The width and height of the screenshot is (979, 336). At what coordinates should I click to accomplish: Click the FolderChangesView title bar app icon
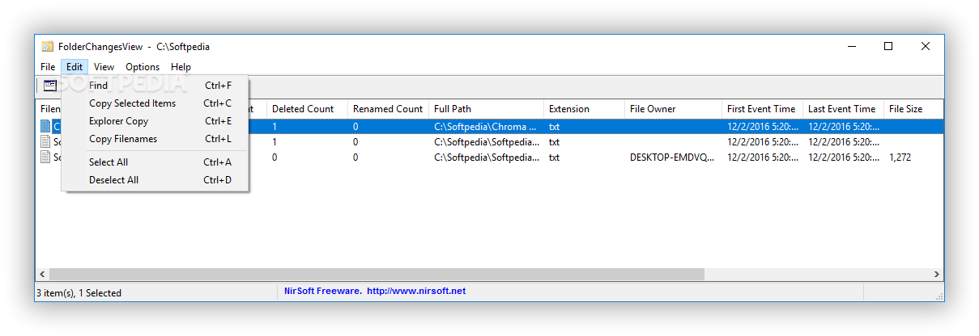[48, 47]
